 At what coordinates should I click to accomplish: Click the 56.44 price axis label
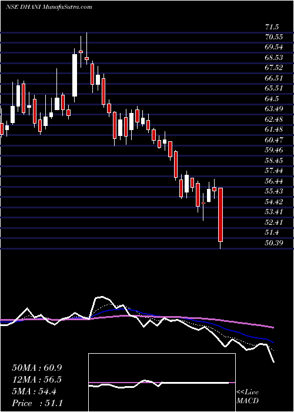click(x=274, y=181)
